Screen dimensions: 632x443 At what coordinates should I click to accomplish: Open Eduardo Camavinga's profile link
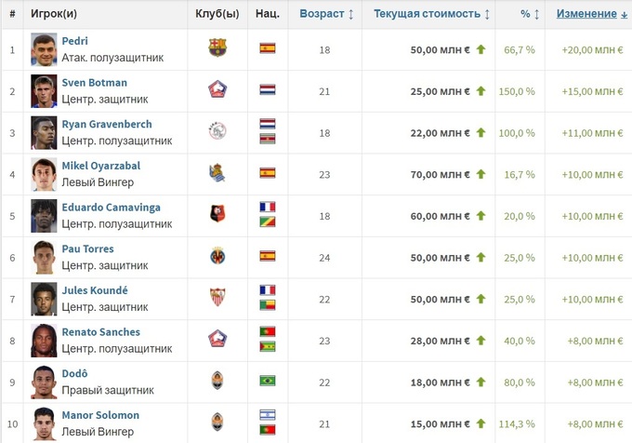[x=111, y=207]
